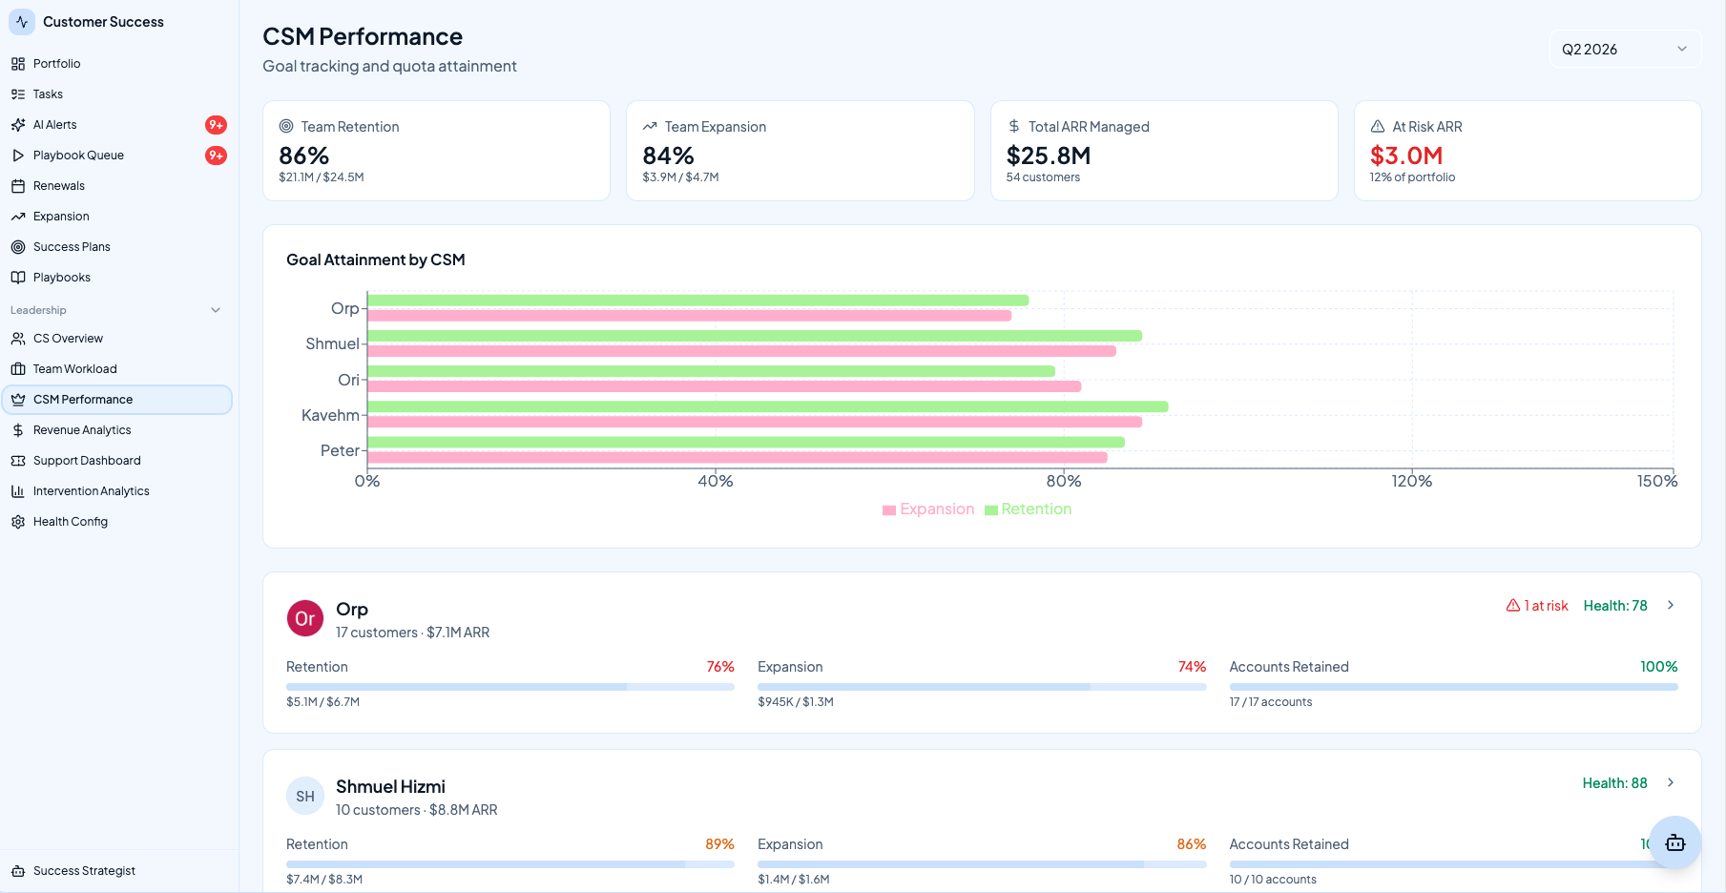1726x893 pixels.
Task: Click Shmuel's Health: 88 label
Action: tap(1614, 783)
